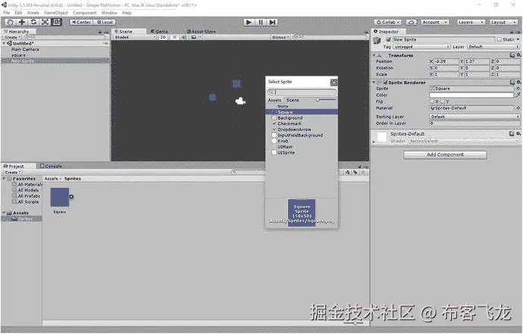Toggle scene audio icon in Scene toolbar
The image size is (523, 334).
tap(183, 37)
